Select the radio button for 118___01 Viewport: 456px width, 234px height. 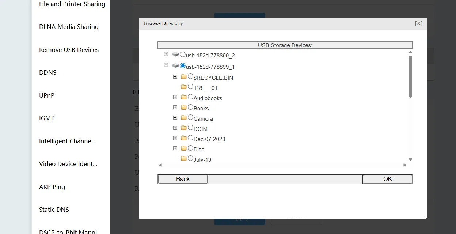point(190,87)
